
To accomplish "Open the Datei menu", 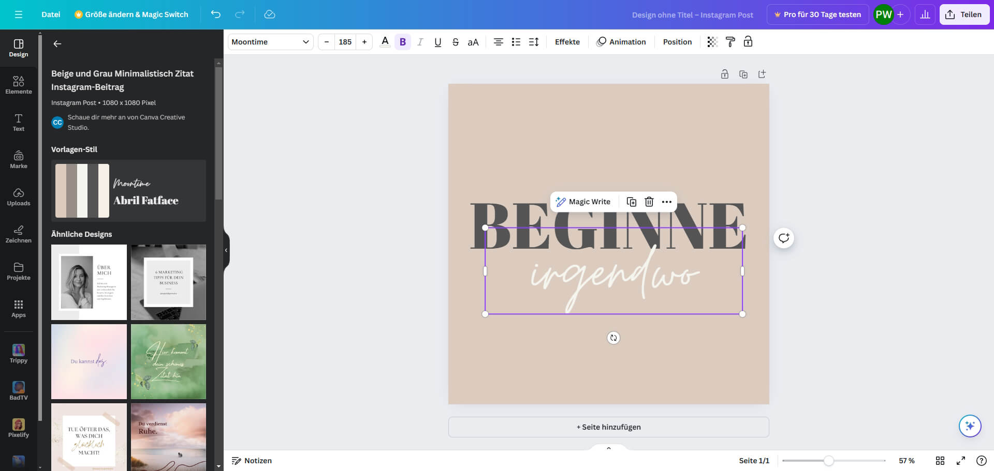I will [51, 14].
